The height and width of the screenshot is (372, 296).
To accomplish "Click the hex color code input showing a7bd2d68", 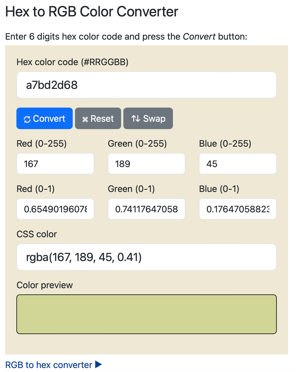I will pos(146,85).
